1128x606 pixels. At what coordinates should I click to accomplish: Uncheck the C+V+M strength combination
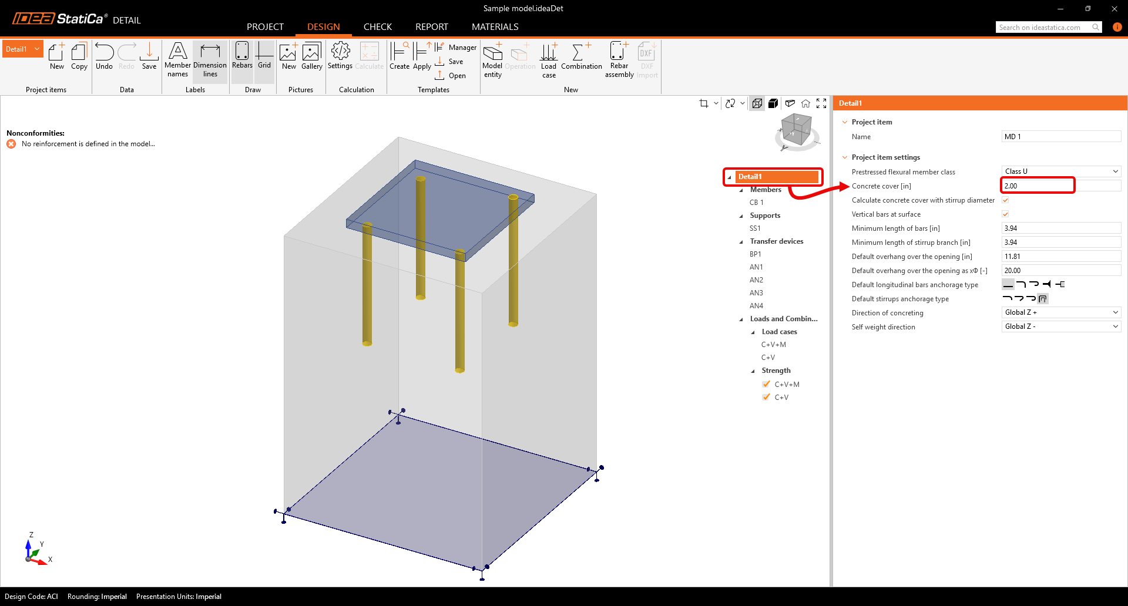click(766, 384)
